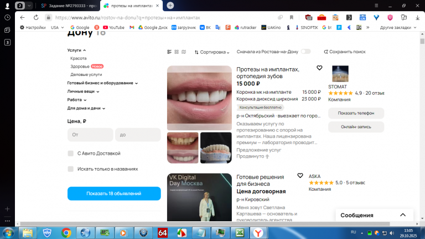The image size is (425, 239).
Task: Switch to the Задание №2793333 tab
Action: pyautogui.click(x=69, y=6)
